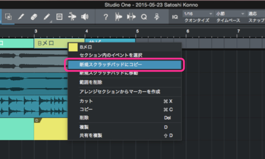Open the Strip Silence panel icon

pyautogui.click(x=118, y=17)
